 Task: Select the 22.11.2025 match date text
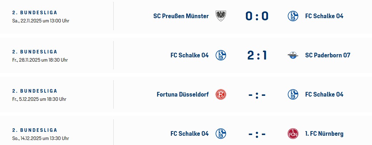(40, 21)
